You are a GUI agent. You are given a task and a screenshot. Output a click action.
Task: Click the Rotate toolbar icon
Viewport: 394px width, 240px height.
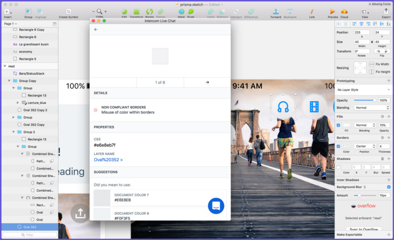click(x=149, y=11)
